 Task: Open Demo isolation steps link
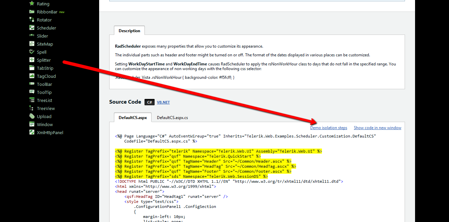(x=329, y=128)
